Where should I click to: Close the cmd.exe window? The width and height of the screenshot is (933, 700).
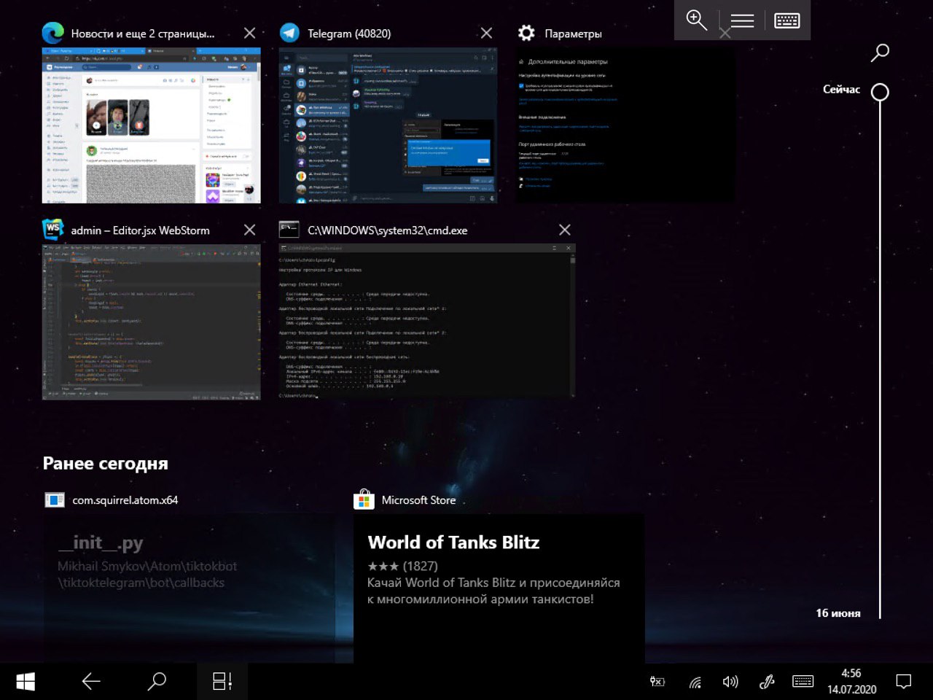(564, 230)
